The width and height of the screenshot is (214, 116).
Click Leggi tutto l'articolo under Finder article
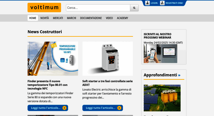pyautogui.click(x=48, y=108)
